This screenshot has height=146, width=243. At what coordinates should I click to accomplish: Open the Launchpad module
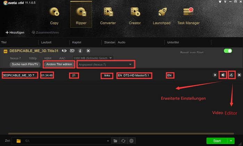(x=161, y=16)
